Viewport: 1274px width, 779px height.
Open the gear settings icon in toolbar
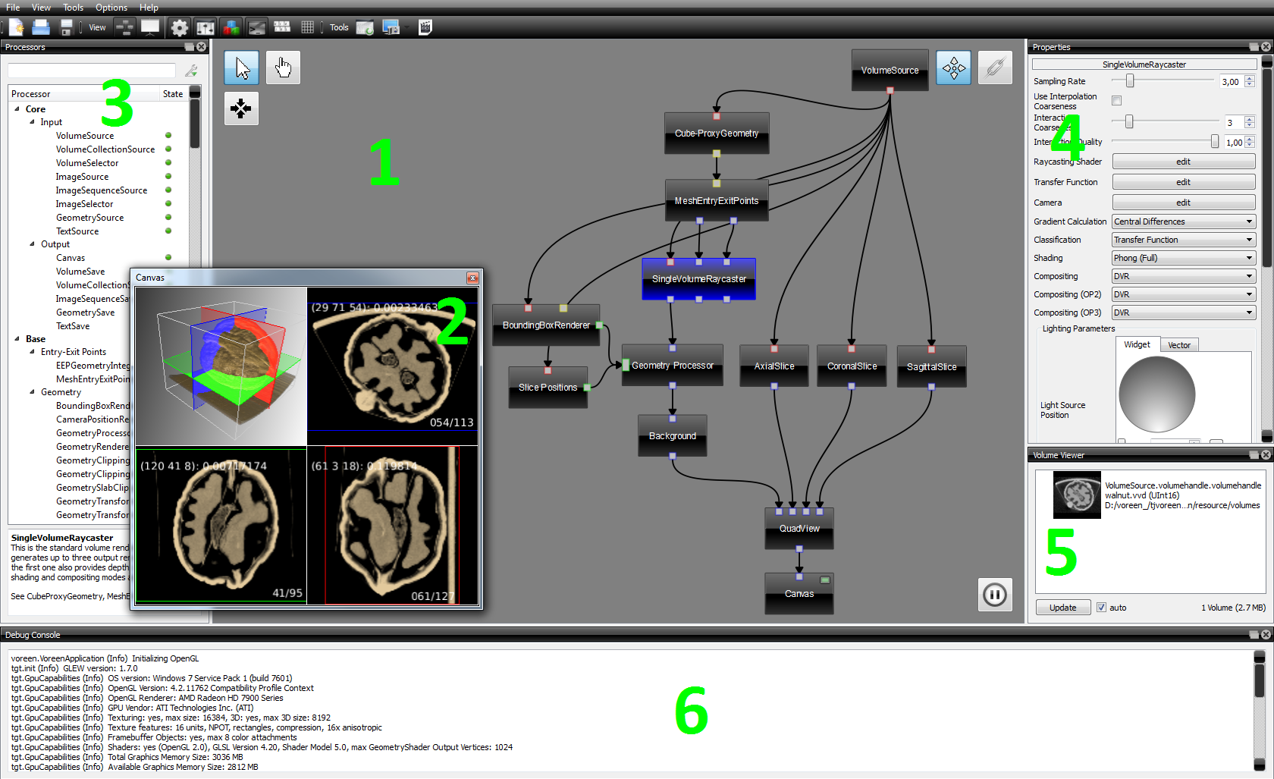click(x=180, y=28)
